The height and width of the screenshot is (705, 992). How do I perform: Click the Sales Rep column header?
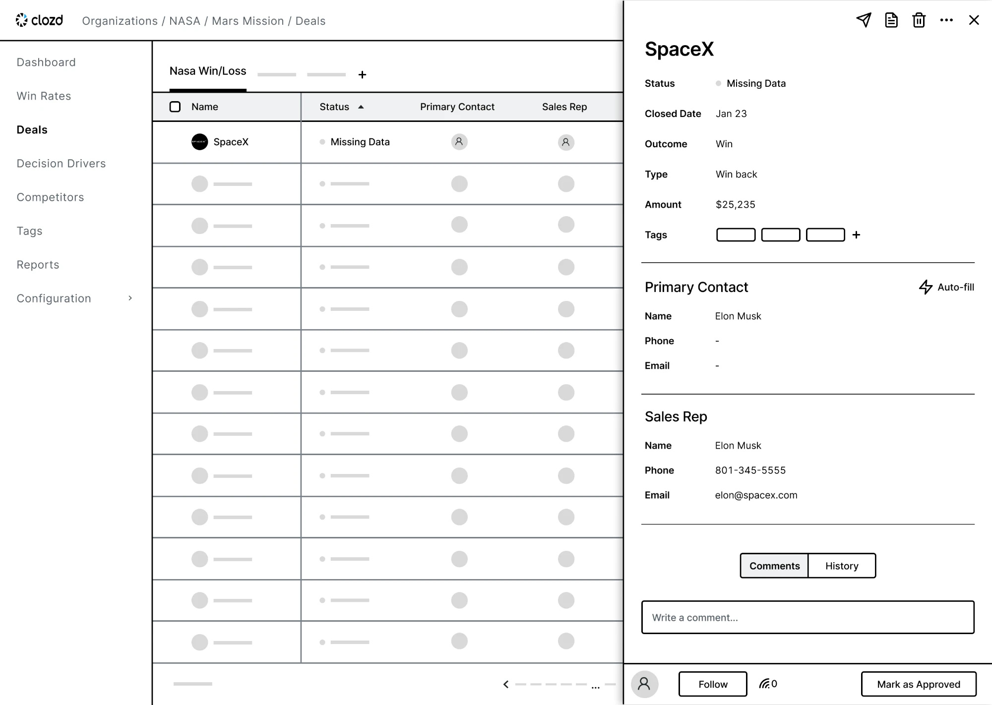coord(564,107)
